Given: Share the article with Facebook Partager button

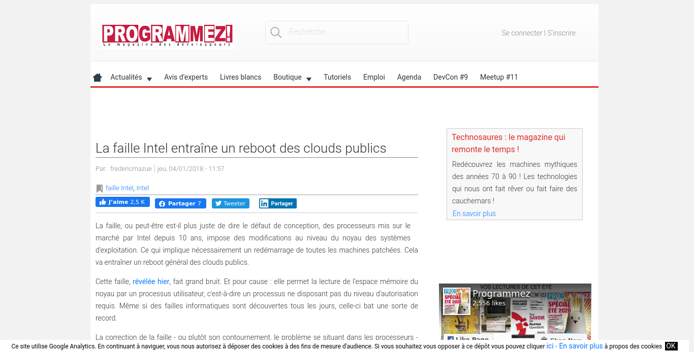Looking at the screenshot, I should pos(180,203).
